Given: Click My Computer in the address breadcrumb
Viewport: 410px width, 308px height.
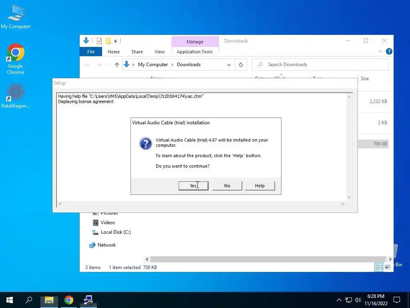Looking at the screenshot, I should point(153,65).
